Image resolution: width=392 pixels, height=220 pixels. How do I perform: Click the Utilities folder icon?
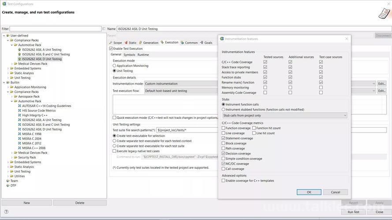pos(12,176)
